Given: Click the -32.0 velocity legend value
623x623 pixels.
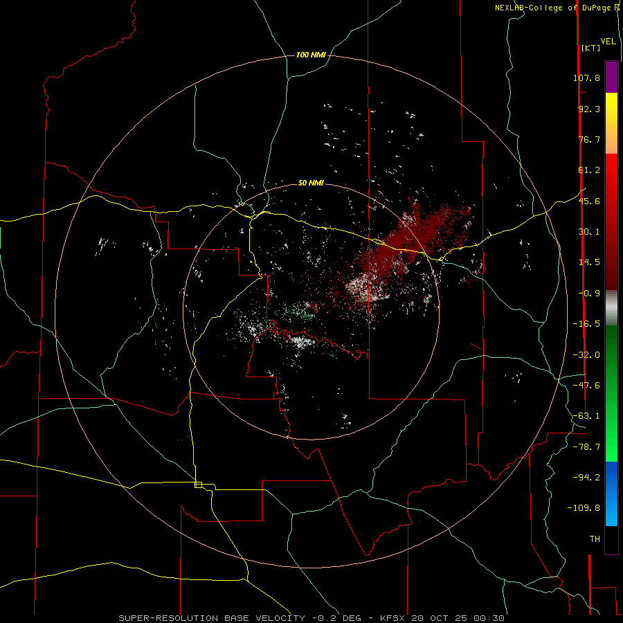Looking at the screenshot, I should [586, 355].
